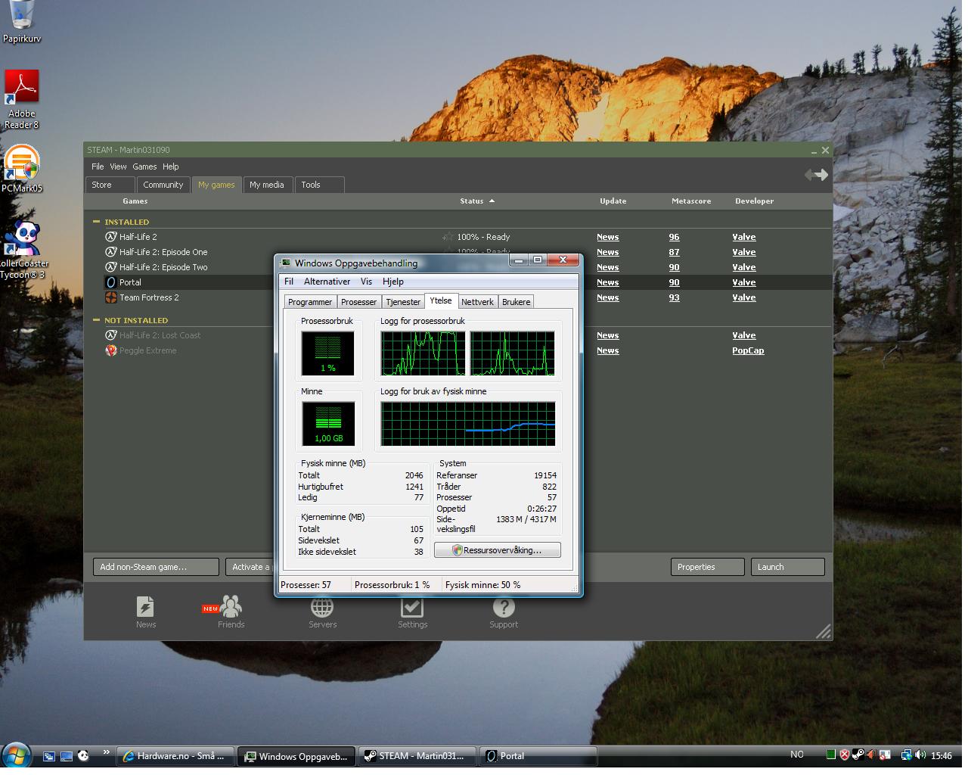Image resolution: width=968 pixels, height=775 pixels.
Task: Click the Peggle Extreme game icon
Action: [111, 350]
